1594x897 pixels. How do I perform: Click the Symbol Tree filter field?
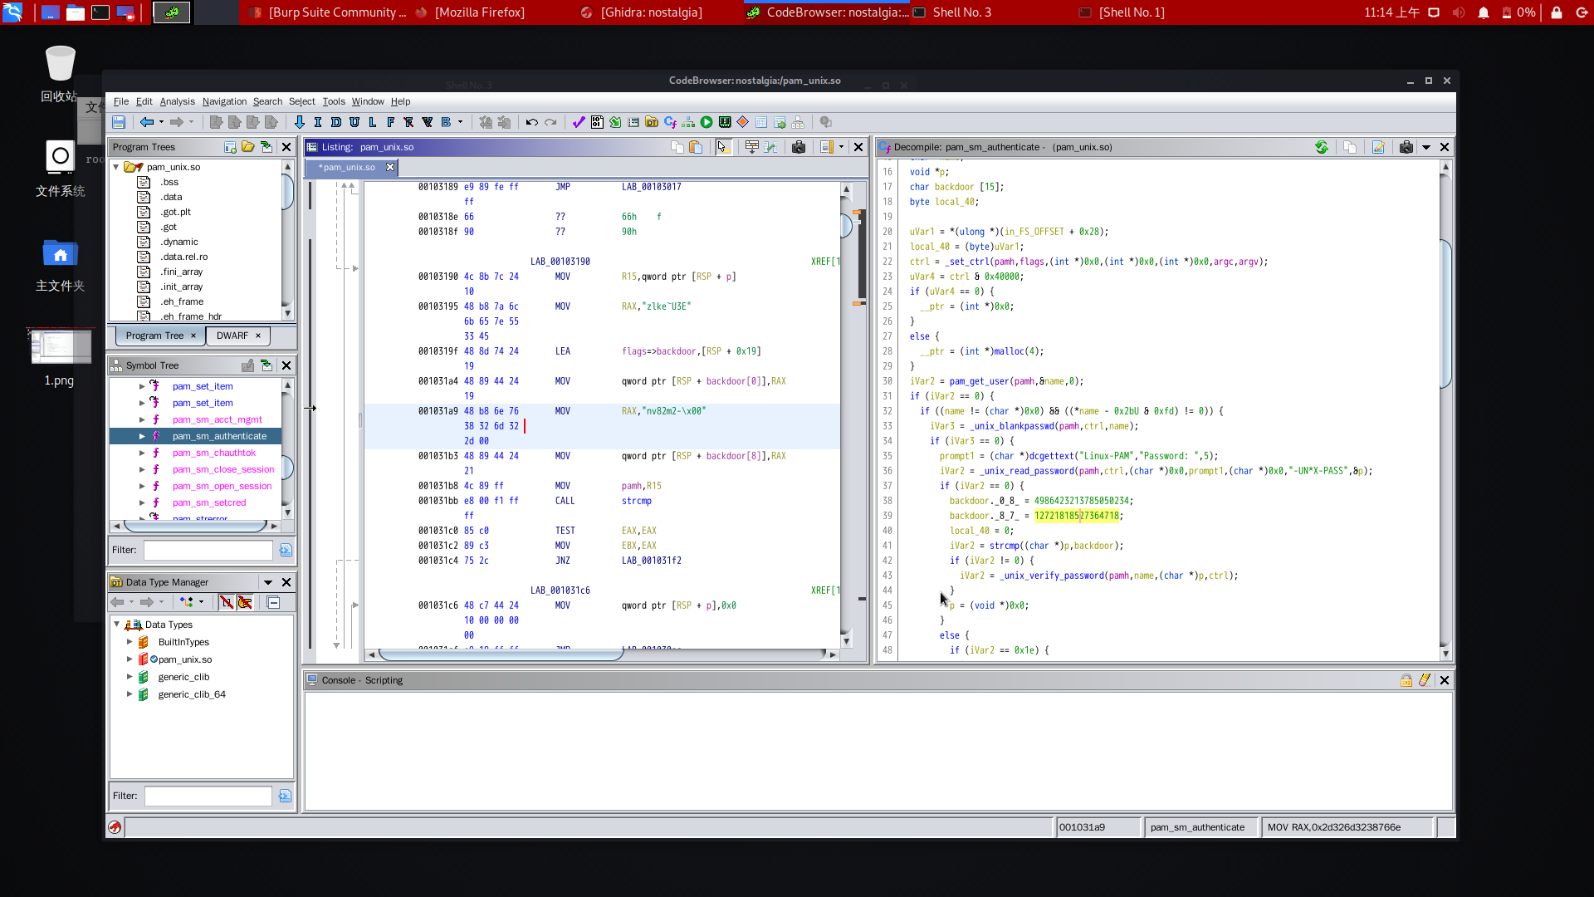click(208, 550)
